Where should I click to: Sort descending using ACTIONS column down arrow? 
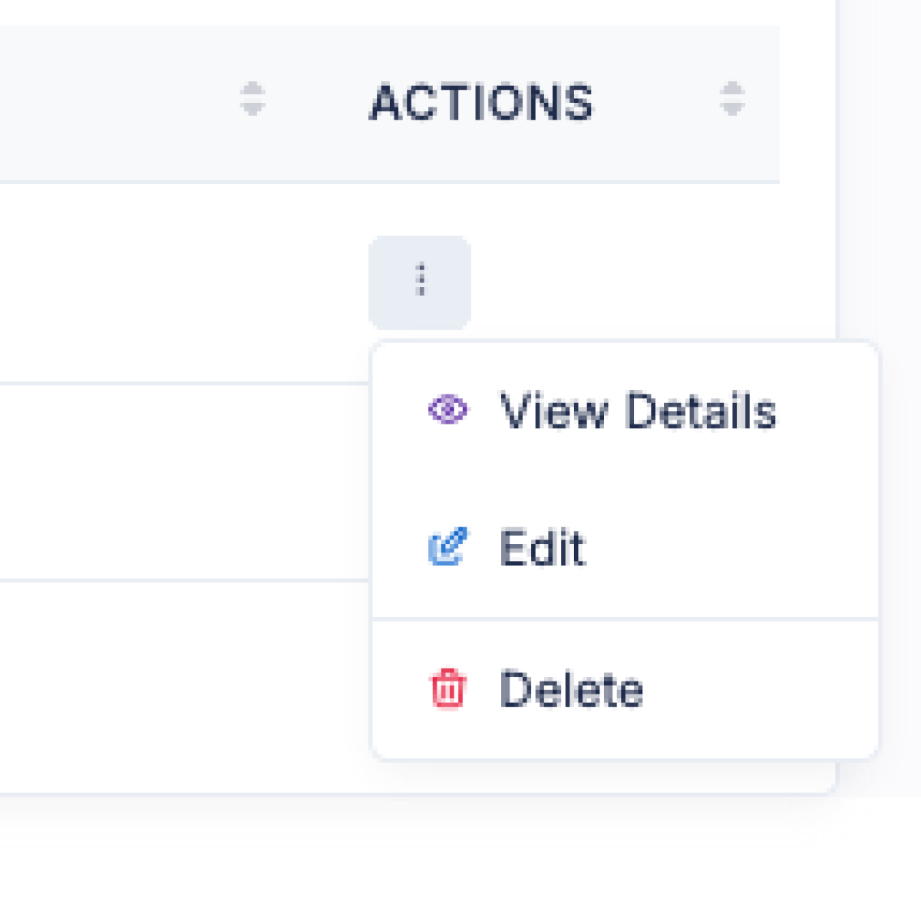coord(732,109)
